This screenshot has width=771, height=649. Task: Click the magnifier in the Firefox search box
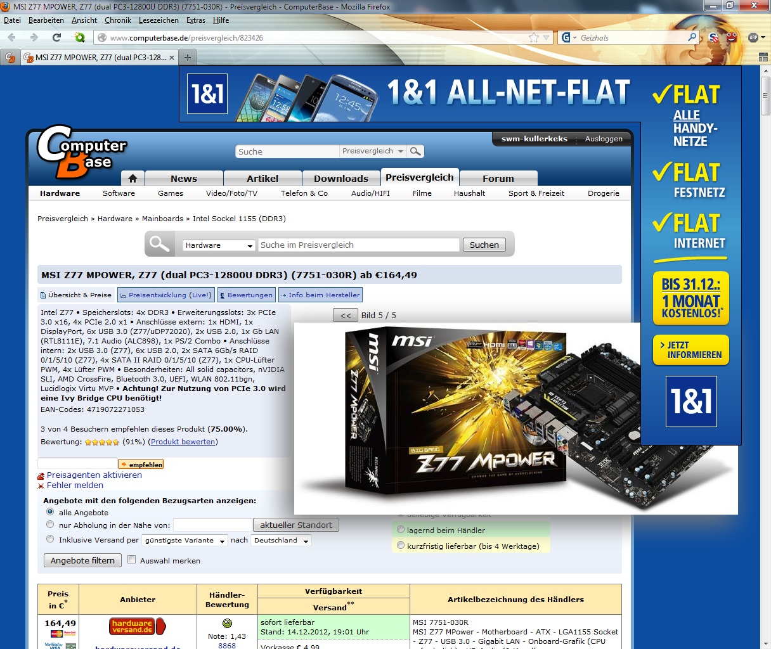point(692,37)
